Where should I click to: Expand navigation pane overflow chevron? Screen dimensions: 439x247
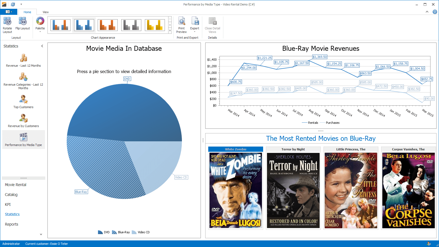(x=41, y=234)
